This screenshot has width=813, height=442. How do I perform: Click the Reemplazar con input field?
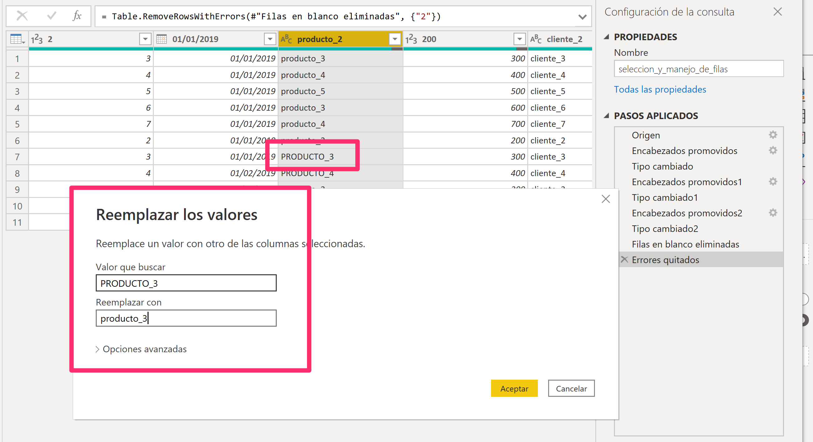pyautogui.click(x=186, y=319)
